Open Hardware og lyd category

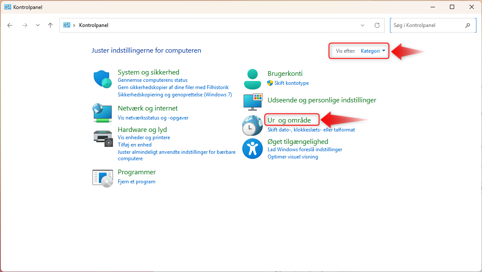coord(142,130)
